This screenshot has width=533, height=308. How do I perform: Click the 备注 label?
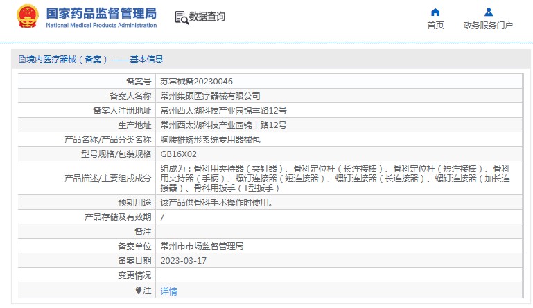143,232
